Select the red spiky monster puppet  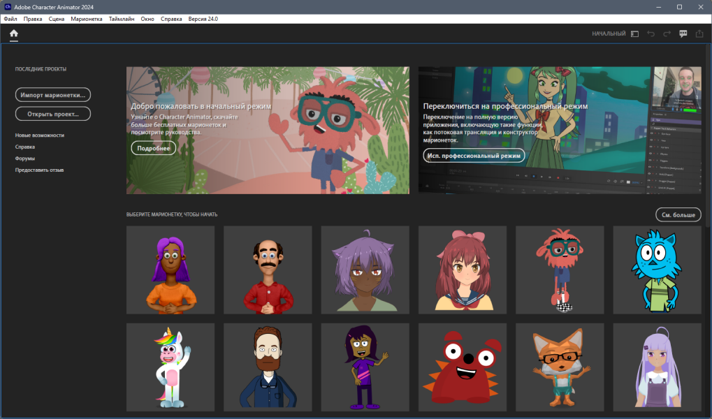(x=463, y=367)
